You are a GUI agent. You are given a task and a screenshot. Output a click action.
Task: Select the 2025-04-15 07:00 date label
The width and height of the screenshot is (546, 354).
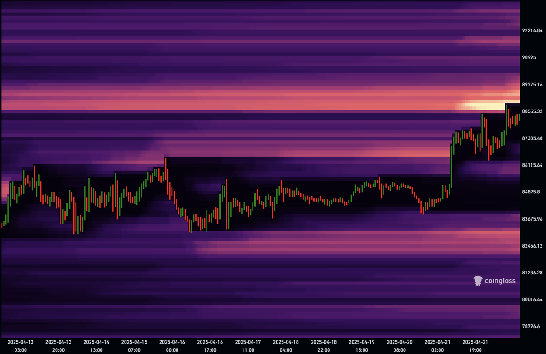(x=134, y=345)
